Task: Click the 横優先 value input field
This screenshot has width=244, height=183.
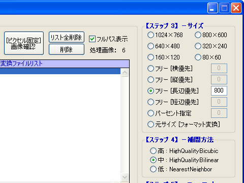Action: (219, 69)
